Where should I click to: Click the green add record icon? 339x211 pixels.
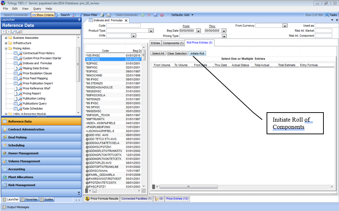pos(143,15)
